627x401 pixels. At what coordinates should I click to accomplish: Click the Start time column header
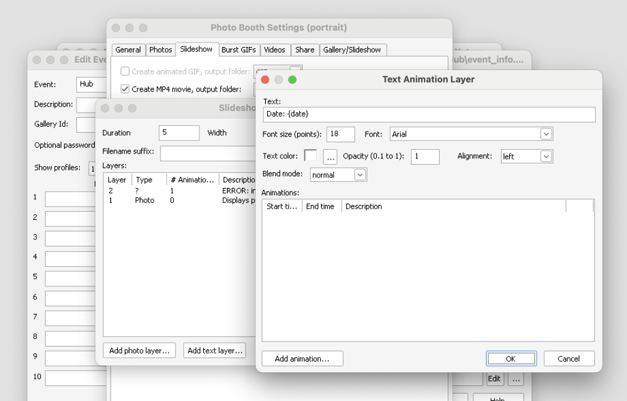pyautogui.click(x=282, y=206)
